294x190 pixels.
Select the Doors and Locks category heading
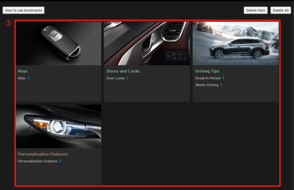[x=123, y=71]
